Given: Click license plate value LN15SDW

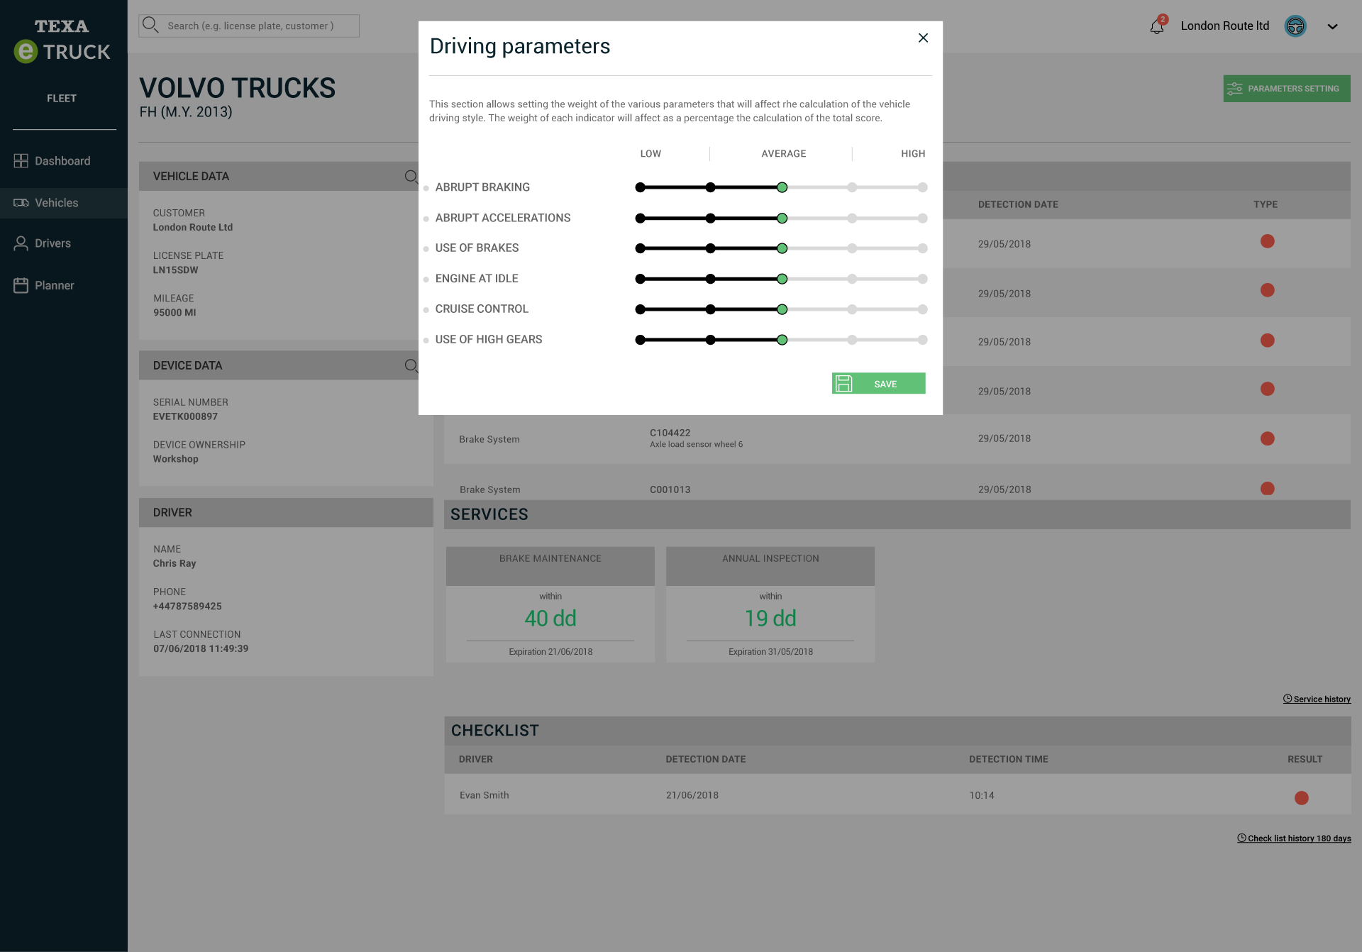Looking at the screenshot, I should [176, 270].
